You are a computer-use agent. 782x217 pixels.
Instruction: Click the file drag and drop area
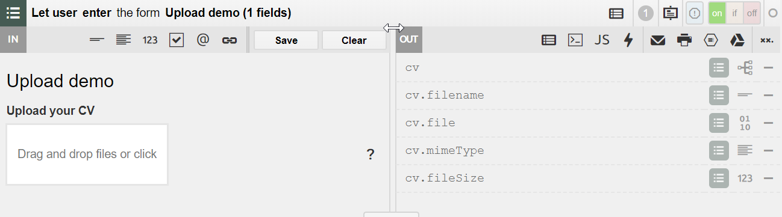pos(87,154)
